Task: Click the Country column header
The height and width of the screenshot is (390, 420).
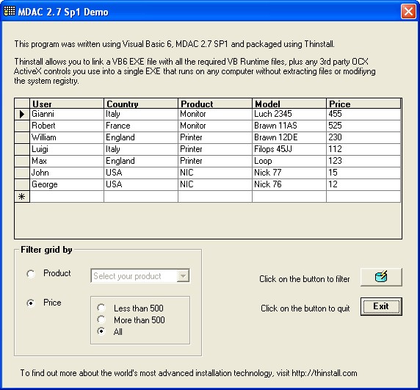Action: point(141,104)
